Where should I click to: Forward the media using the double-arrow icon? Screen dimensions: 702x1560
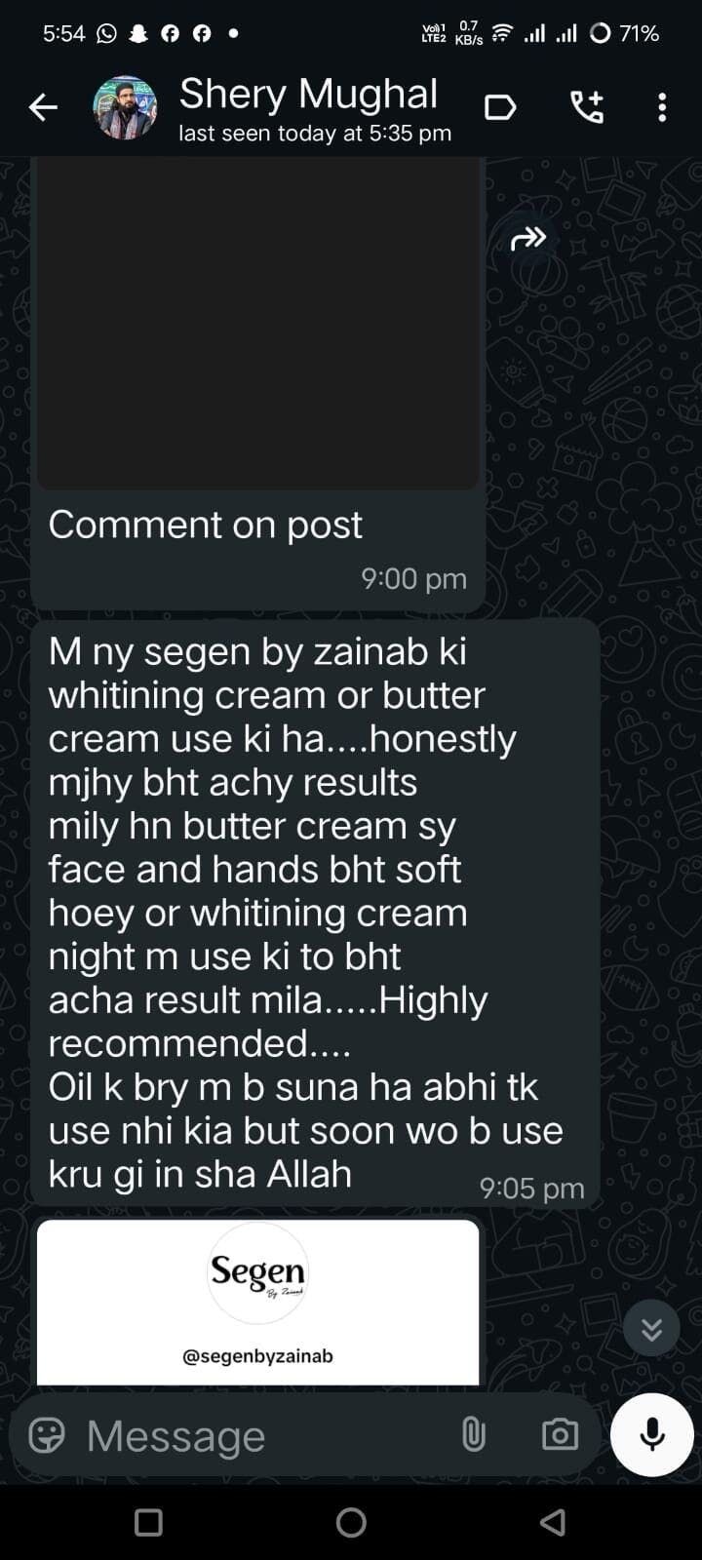pyautogui.click(x=528, y=237)
